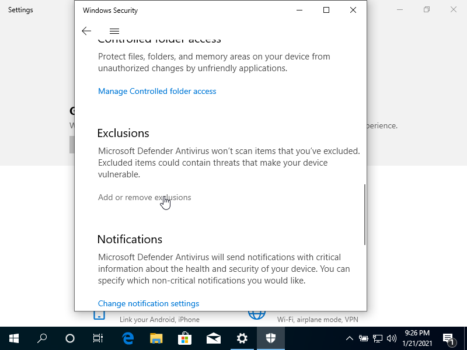Screen dimensions: 467x350
Task: Launch Microsoft Edge from taskbar
Action: (x=128, y=338)
